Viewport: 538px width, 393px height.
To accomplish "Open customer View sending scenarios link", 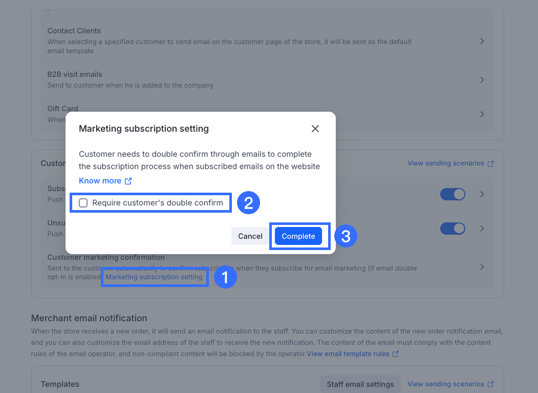I will (x=446, y=163).
